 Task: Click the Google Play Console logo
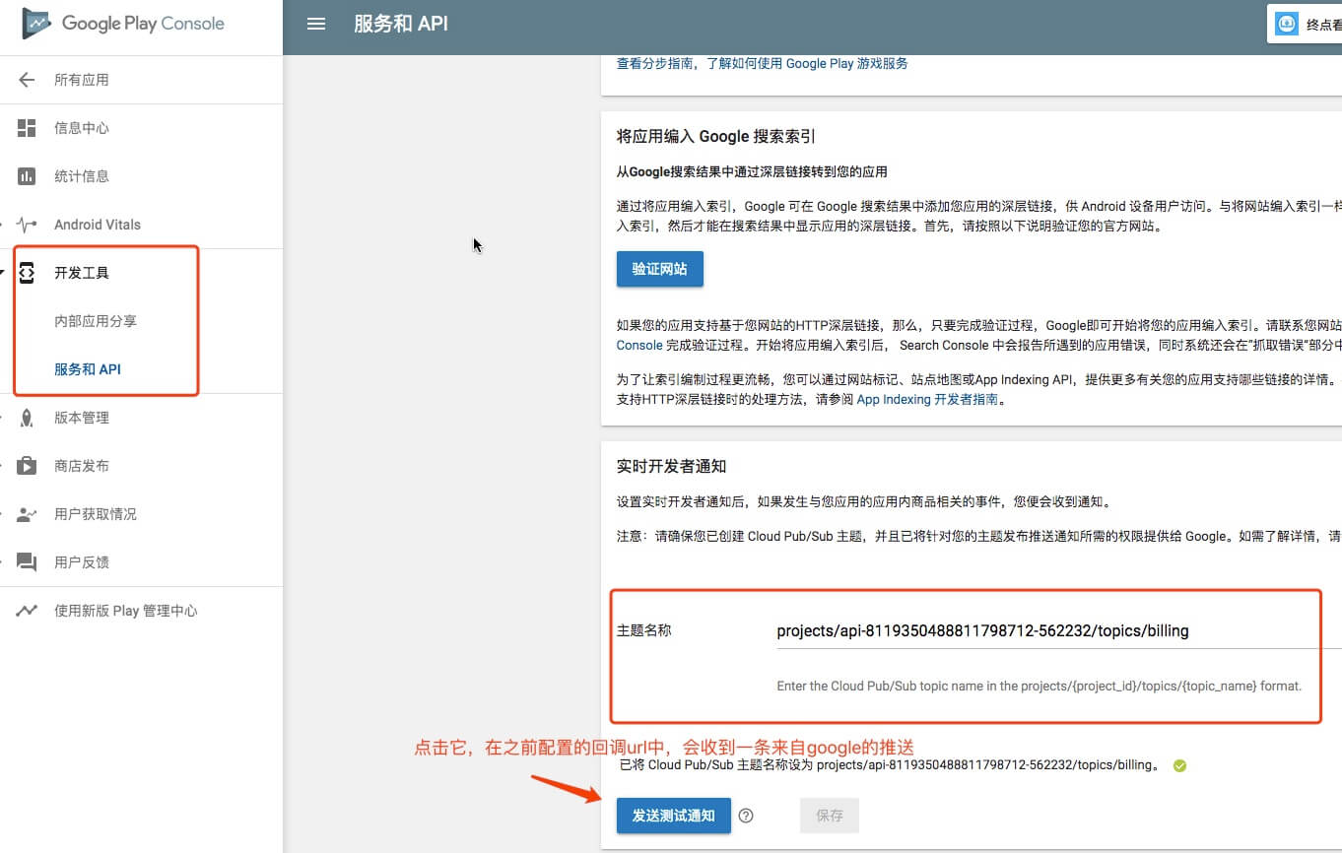point(123,24)
